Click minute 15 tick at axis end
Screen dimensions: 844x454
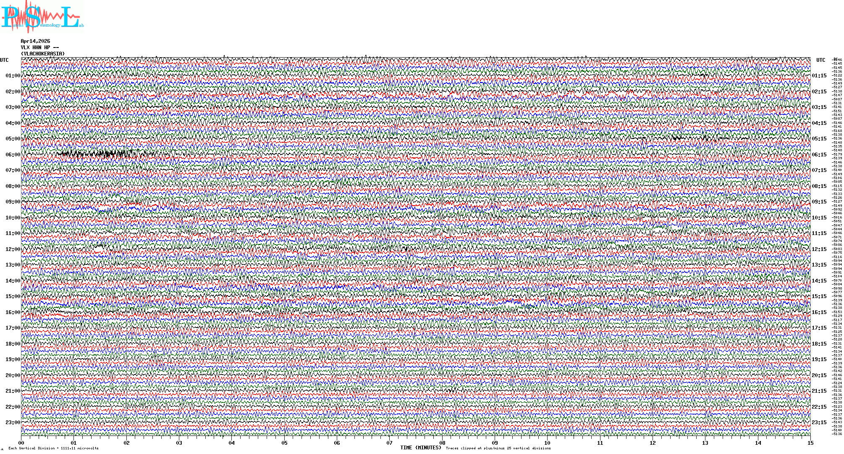pyautogui.click(x=810, y=443)
